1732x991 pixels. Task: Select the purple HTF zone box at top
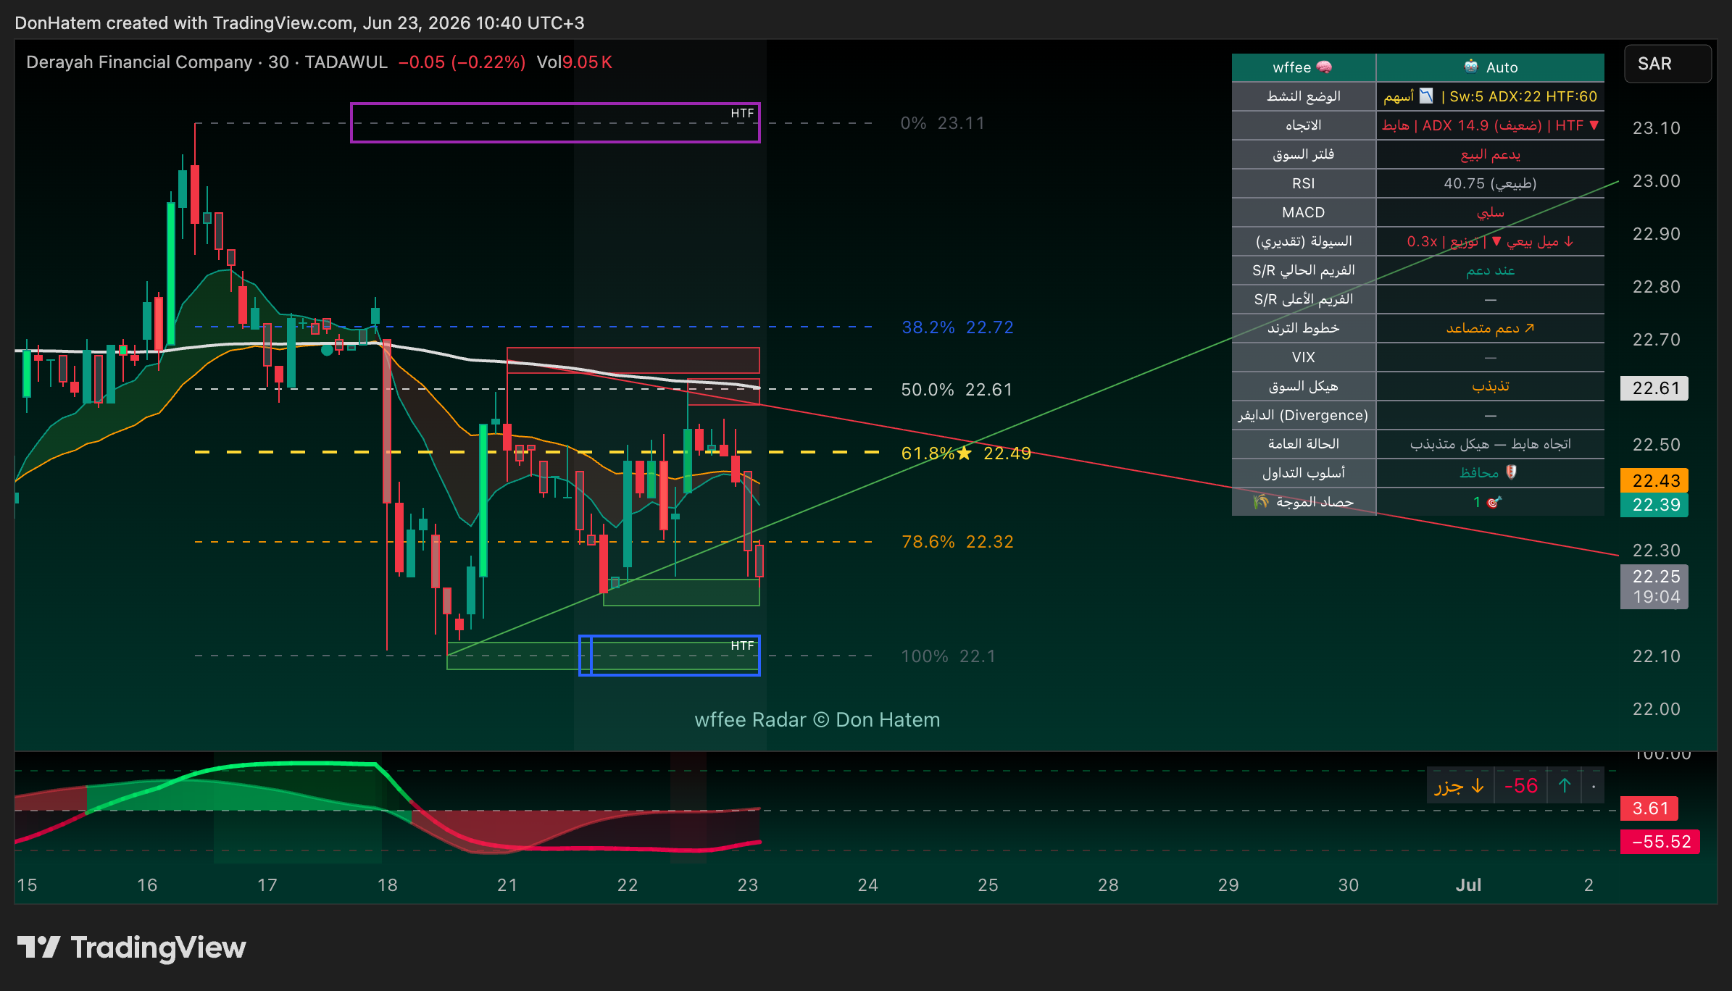coord(555,122)
